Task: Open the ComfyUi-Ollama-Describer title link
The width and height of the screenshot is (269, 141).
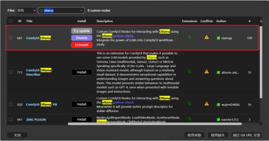Action: (x=39, y=72)
